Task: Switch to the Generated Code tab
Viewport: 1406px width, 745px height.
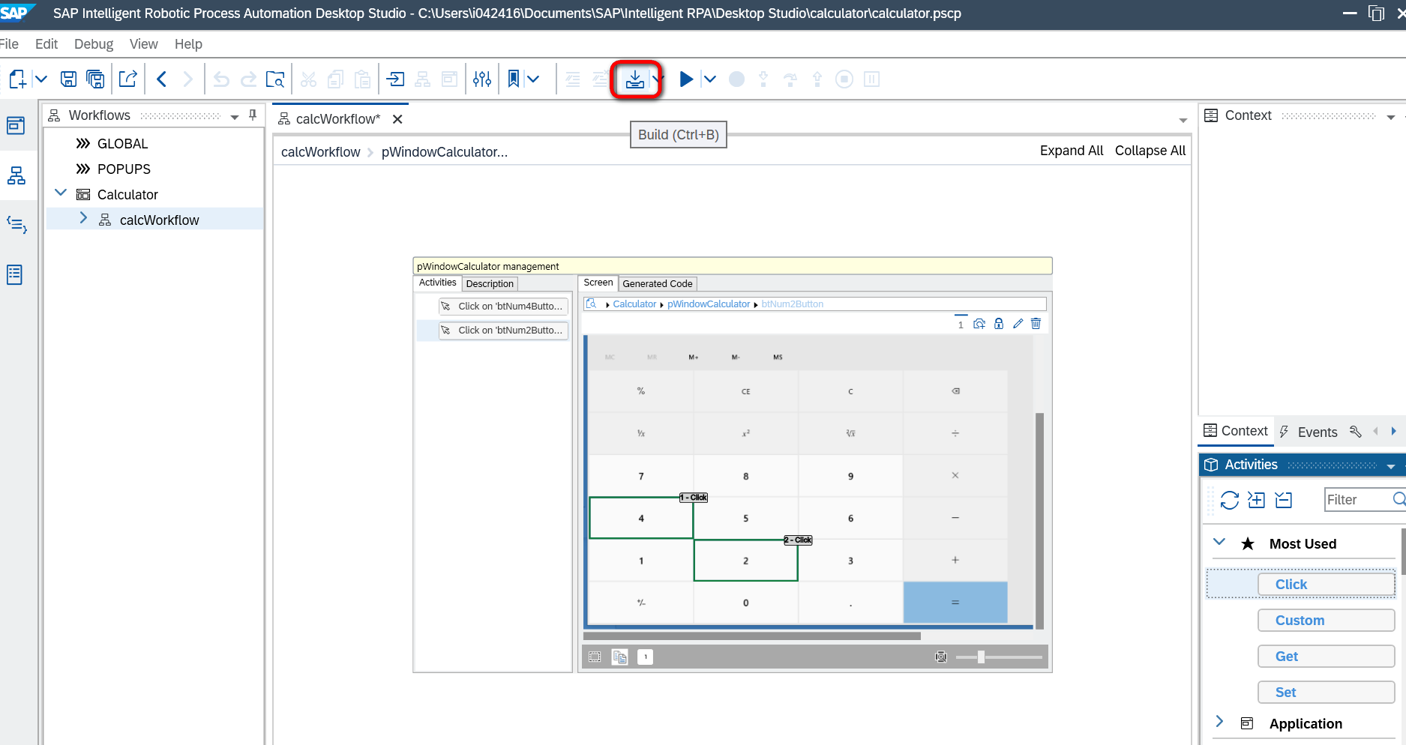Action: click(x=657, y=284)
